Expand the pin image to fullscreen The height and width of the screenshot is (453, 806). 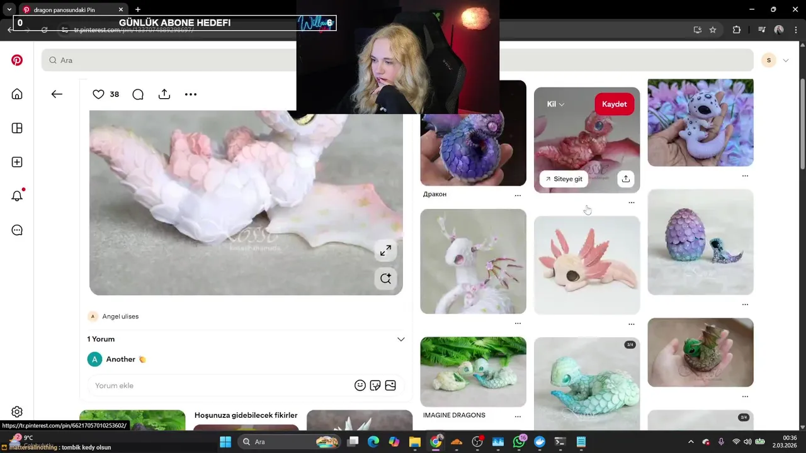(385, 250)
